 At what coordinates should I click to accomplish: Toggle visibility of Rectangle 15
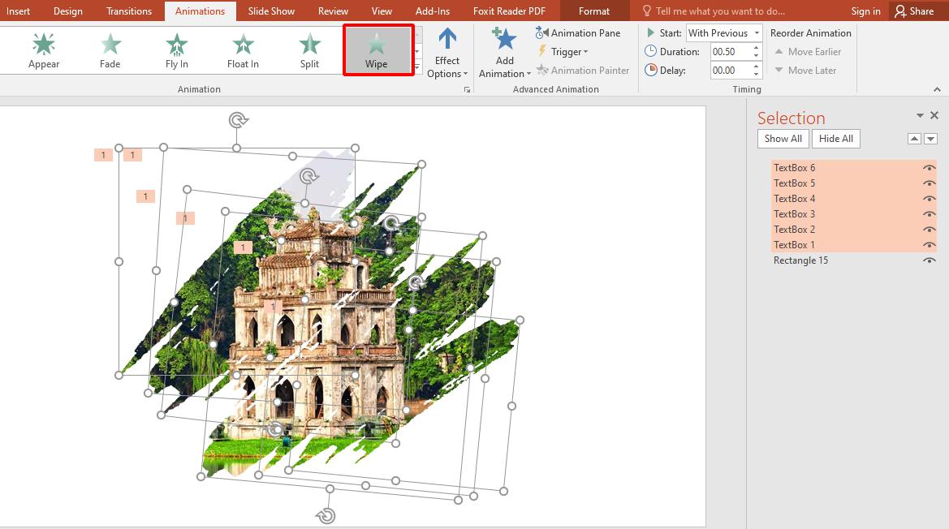pyautogui.click(x=930, y=260)
